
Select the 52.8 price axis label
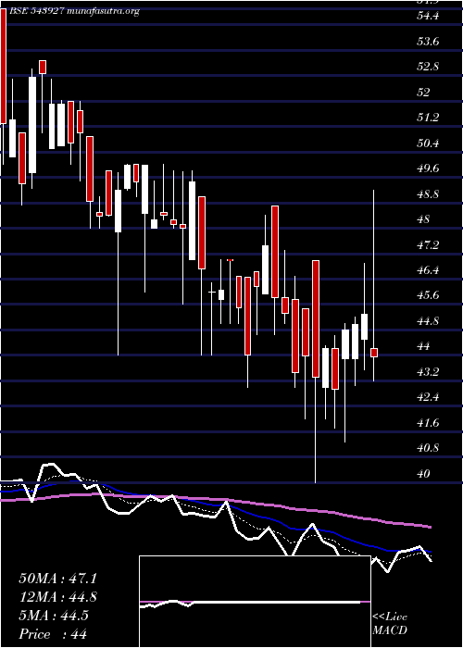(x=428, y=67)
